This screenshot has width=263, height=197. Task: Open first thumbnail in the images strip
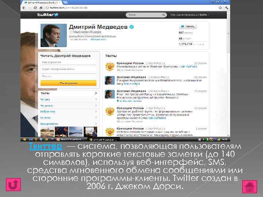point(47,131)
